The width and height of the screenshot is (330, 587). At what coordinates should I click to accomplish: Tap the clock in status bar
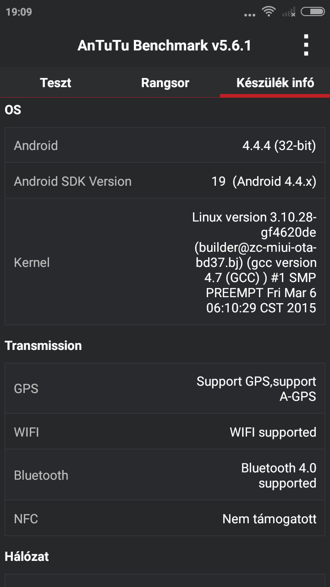(x=19, y=12)
